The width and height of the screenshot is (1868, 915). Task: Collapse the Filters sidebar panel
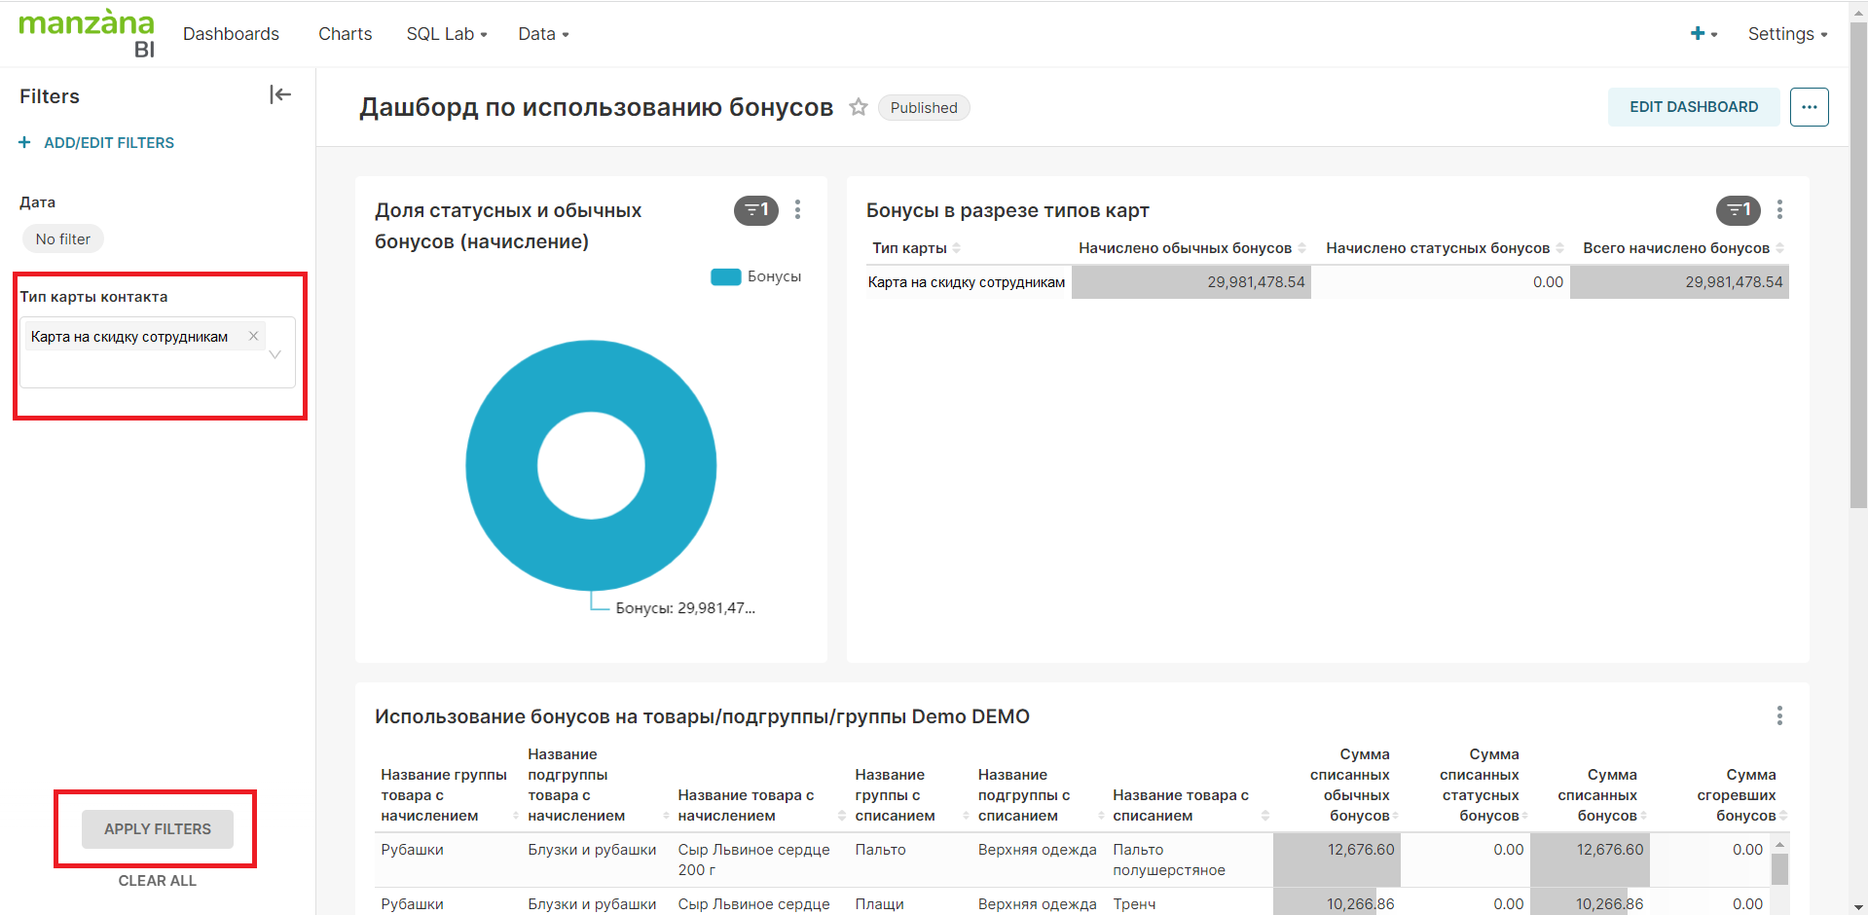[280, 94]
